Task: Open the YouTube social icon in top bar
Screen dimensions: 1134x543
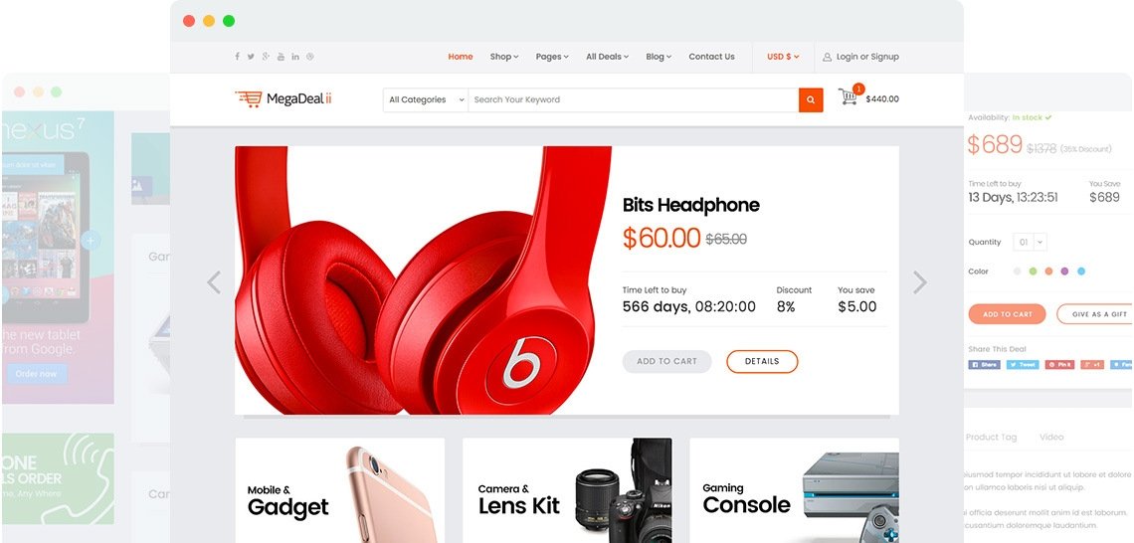Action: (x=281, y=57)
